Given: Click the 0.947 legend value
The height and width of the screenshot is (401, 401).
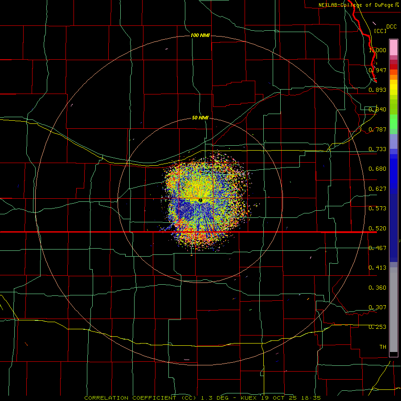Looking at the screenshot, I should click(377, 70).
